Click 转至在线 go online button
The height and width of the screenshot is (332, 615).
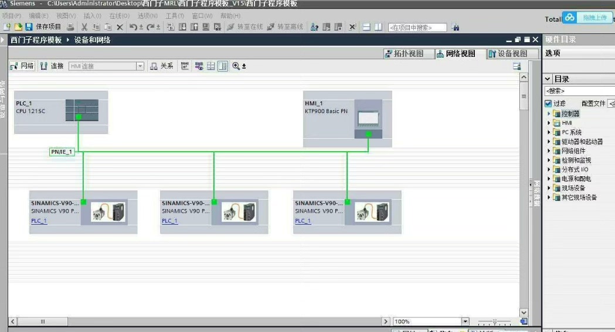[244, 27]
